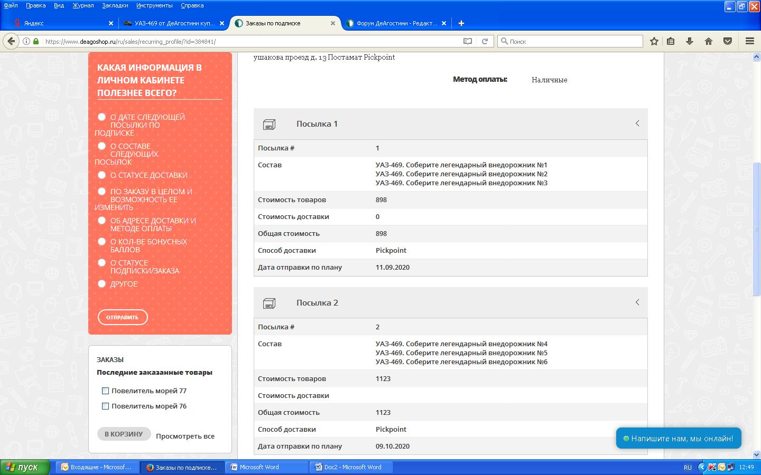Open the Pocket icon in toolbar
The width and height of the screenshot is (761, 475).
click(728, 41)
